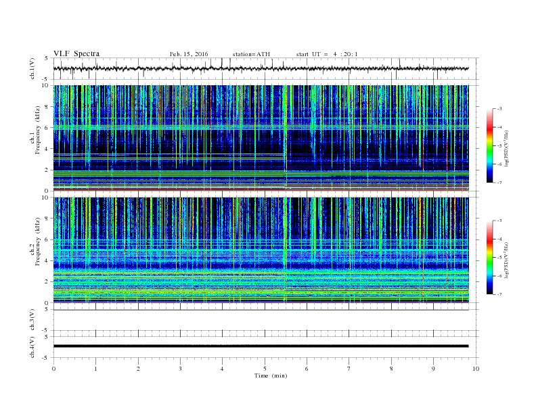The width and height of the screenshot is (536, 414).
Task: Click the "ch.4(V)" axis label
Action: click(x=32, y=347)
